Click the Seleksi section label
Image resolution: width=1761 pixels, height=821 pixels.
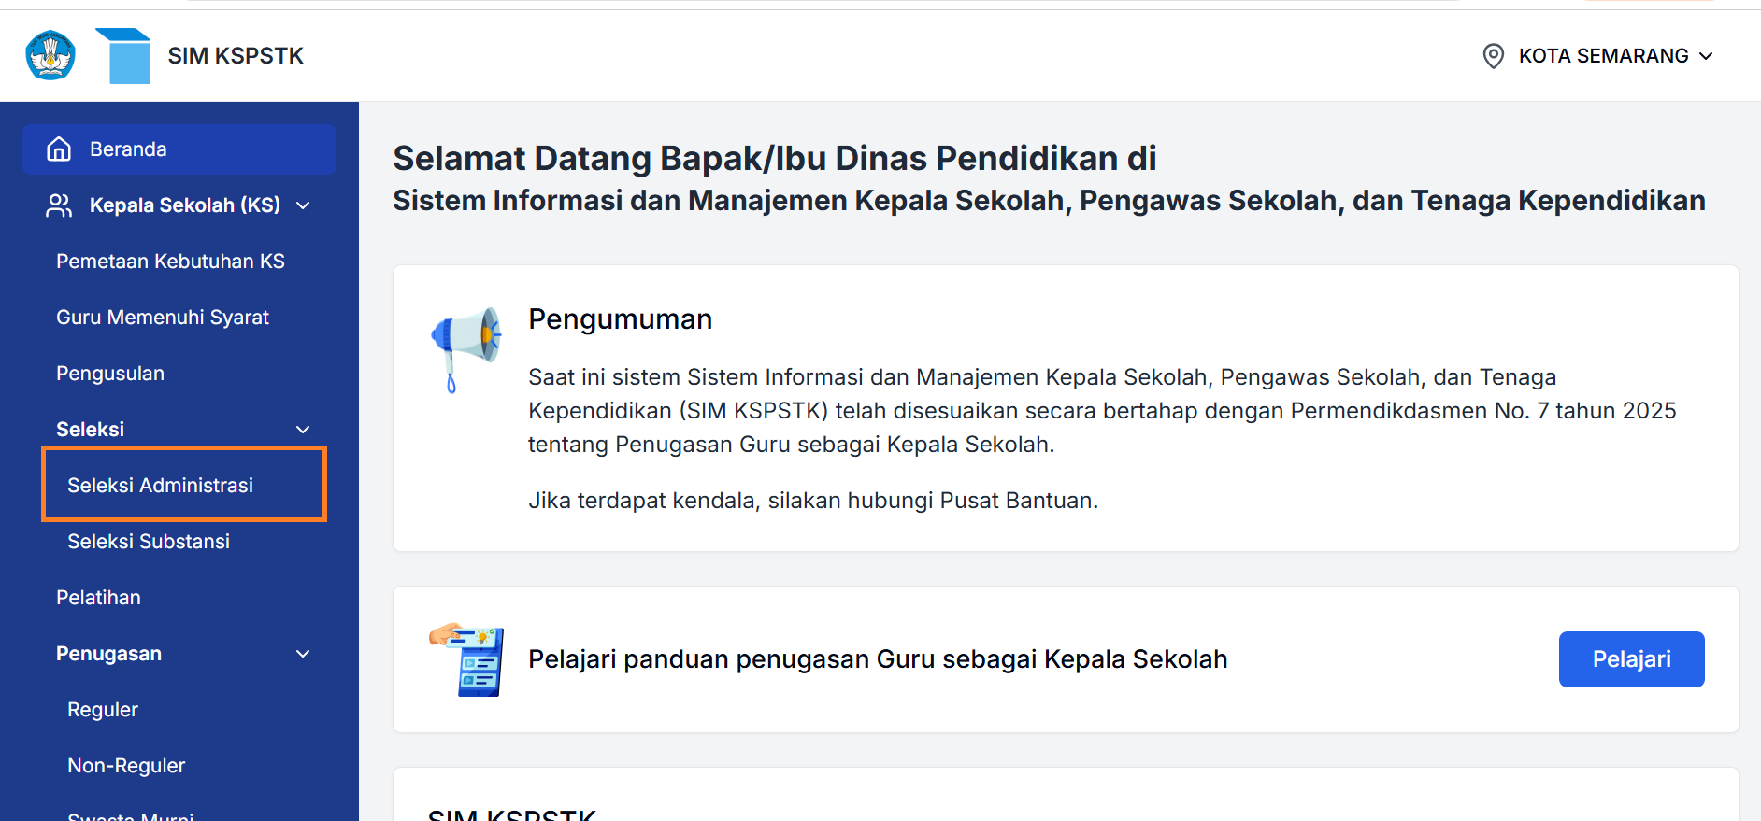pyautogui.click(x=90, y=430)
